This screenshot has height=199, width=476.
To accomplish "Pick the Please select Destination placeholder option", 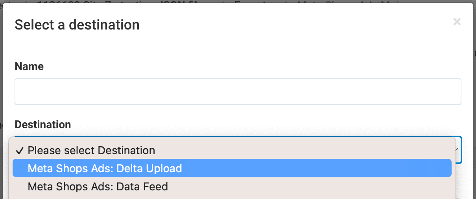I will click(91, 150).
